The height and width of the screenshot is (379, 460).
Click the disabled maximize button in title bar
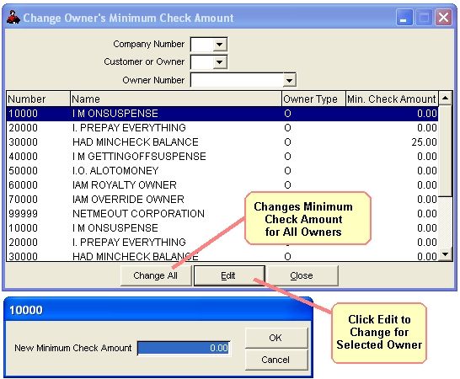click(x=424, y=18)
